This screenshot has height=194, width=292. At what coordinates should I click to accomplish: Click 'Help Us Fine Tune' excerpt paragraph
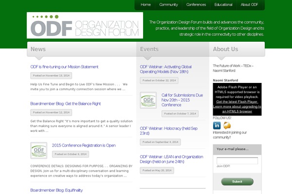pos(79,87)
